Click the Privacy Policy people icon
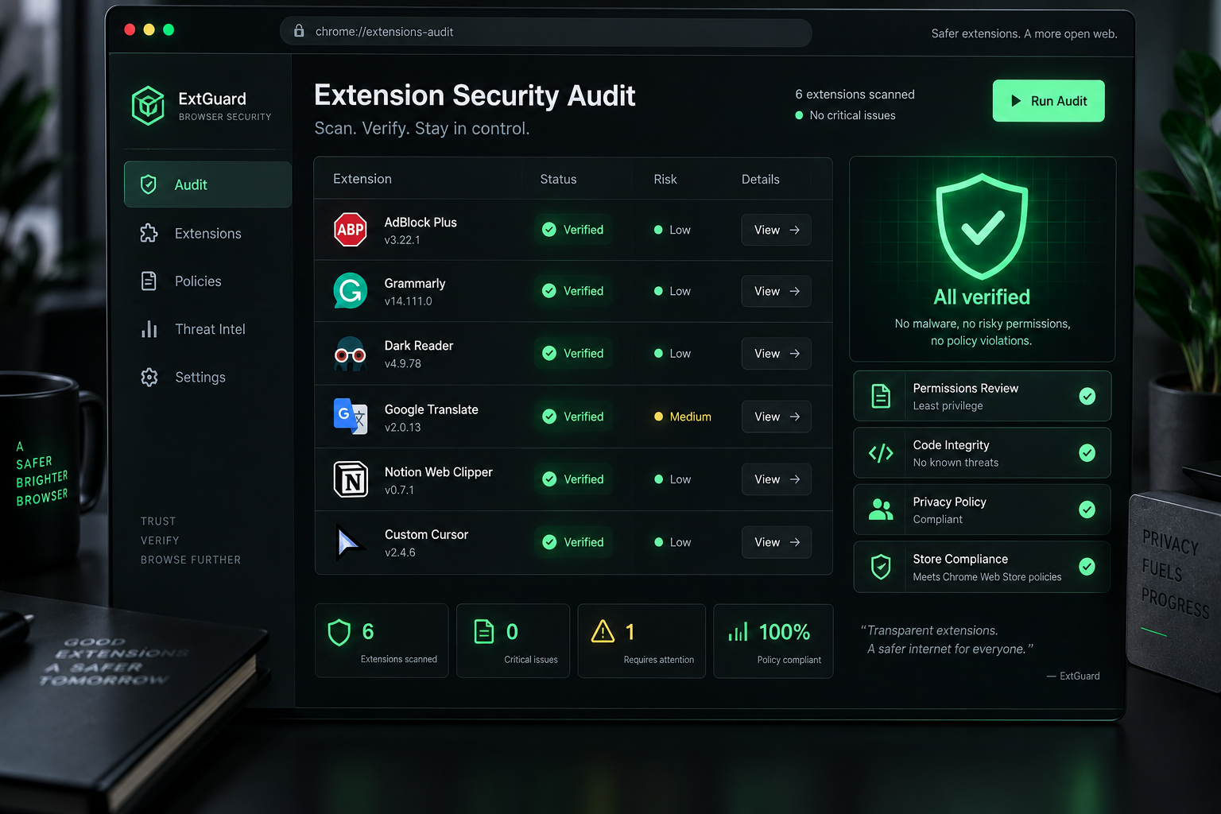This screenshot has width=1221, height=814. tap(881, 510)
